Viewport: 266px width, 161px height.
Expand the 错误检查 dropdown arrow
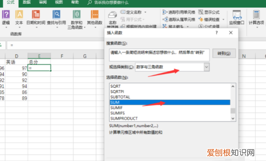(x=223, y=20)
